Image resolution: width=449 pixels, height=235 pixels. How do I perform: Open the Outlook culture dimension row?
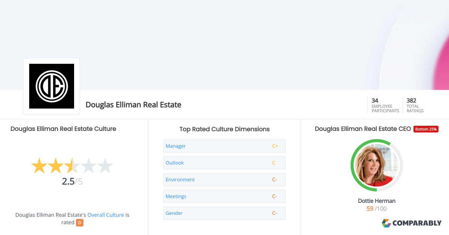224,163
